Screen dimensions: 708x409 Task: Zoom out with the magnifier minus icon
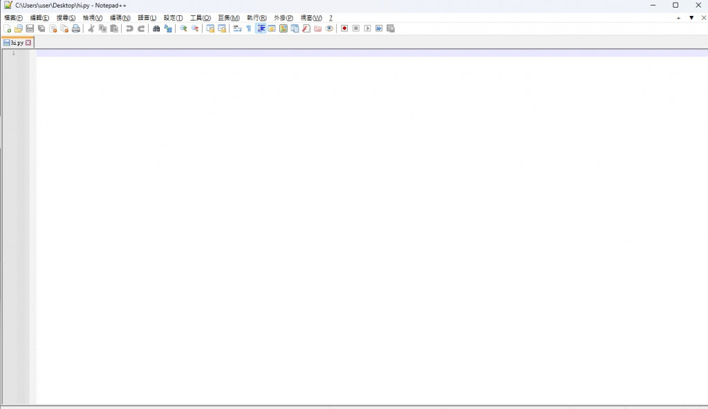(195, 28)
